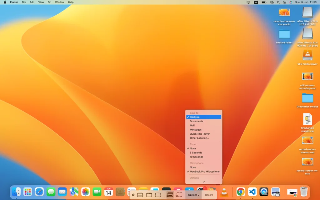Image resolution: width=320 pixels, height=200 pixels.
Task: Open Contacts app in the Dock
Action: click(x=120, y=192)
